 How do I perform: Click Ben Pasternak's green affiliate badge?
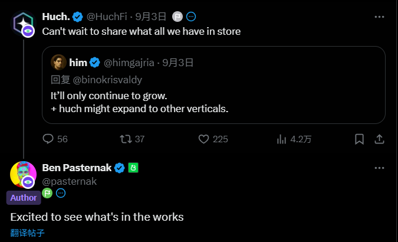coord(133,168)
